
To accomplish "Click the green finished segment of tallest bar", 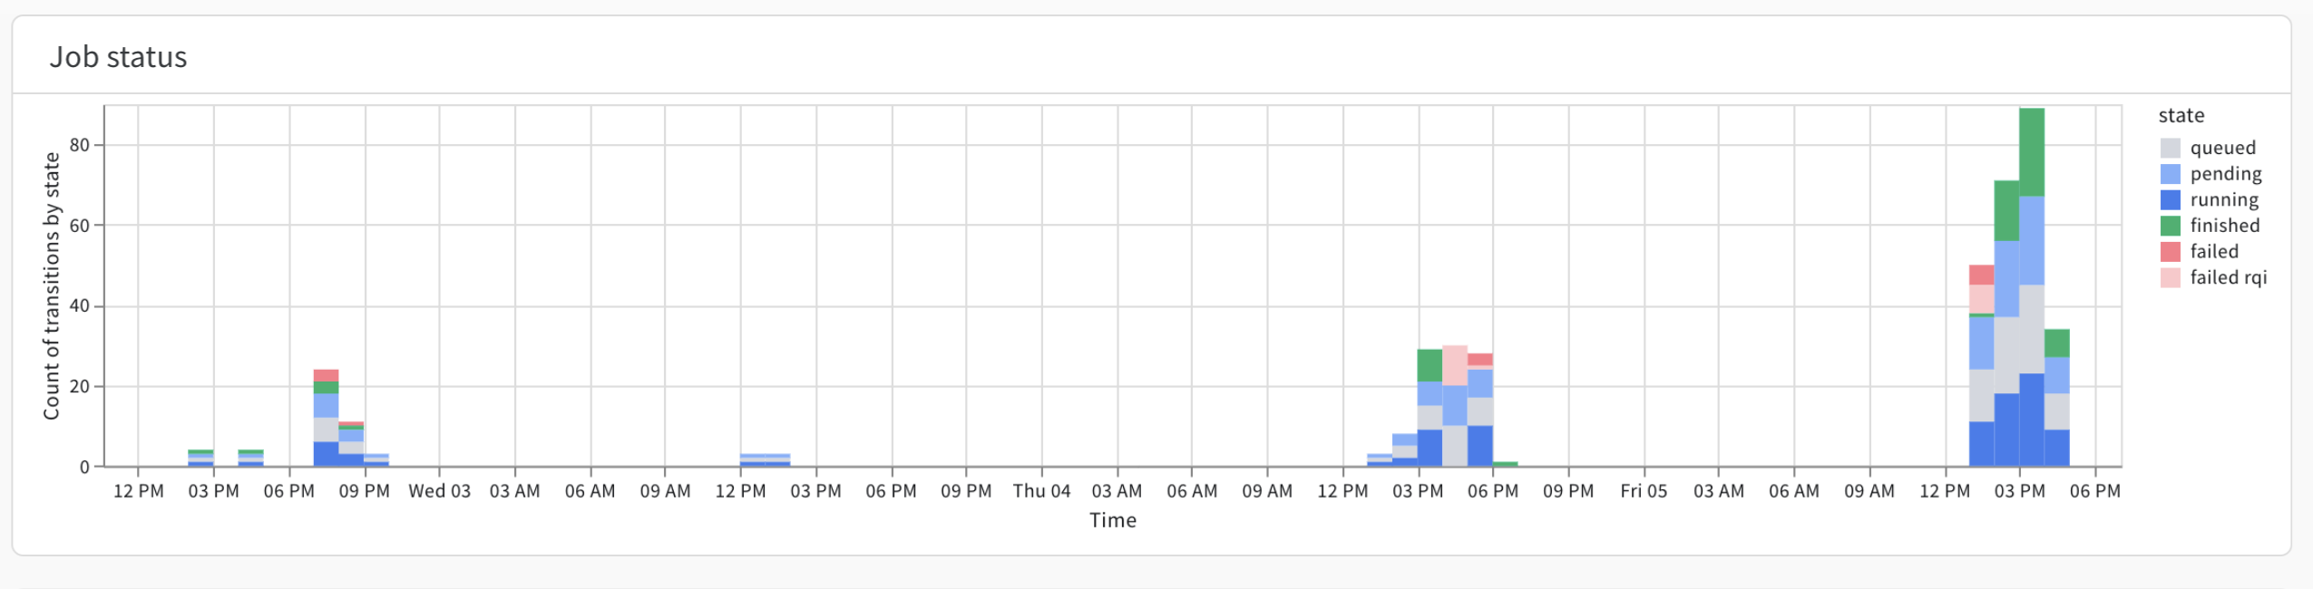I will tap(2032, 151).
